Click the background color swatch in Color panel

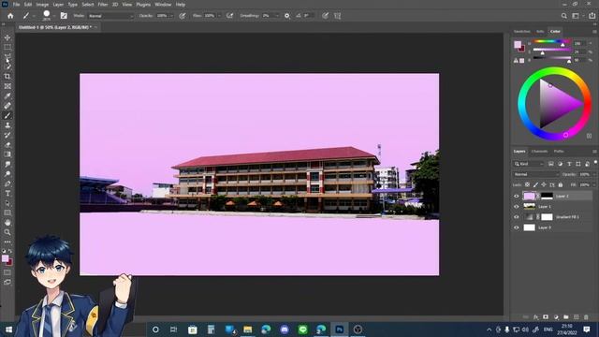click(x=521, y=49)
